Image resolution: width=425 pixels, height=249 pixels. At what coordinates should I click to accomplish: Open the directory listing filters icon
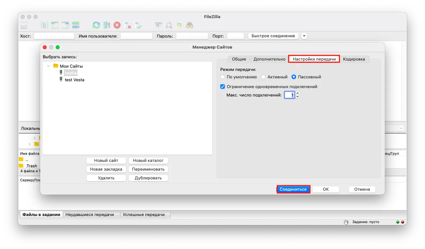(158, 25)
